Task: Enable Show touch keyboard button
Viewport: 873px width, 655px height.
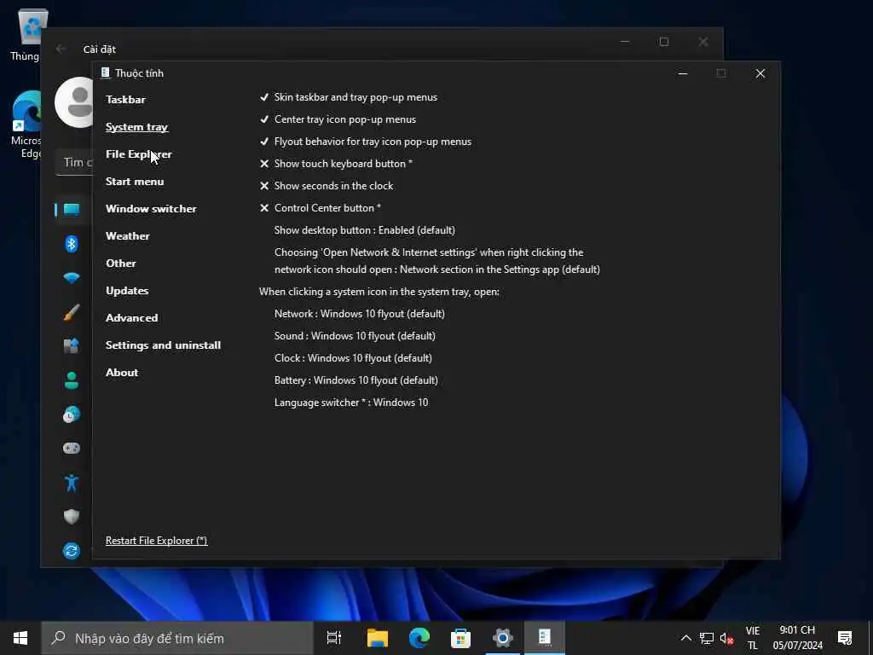Action: pyautogui.click(x=336, y=164)
